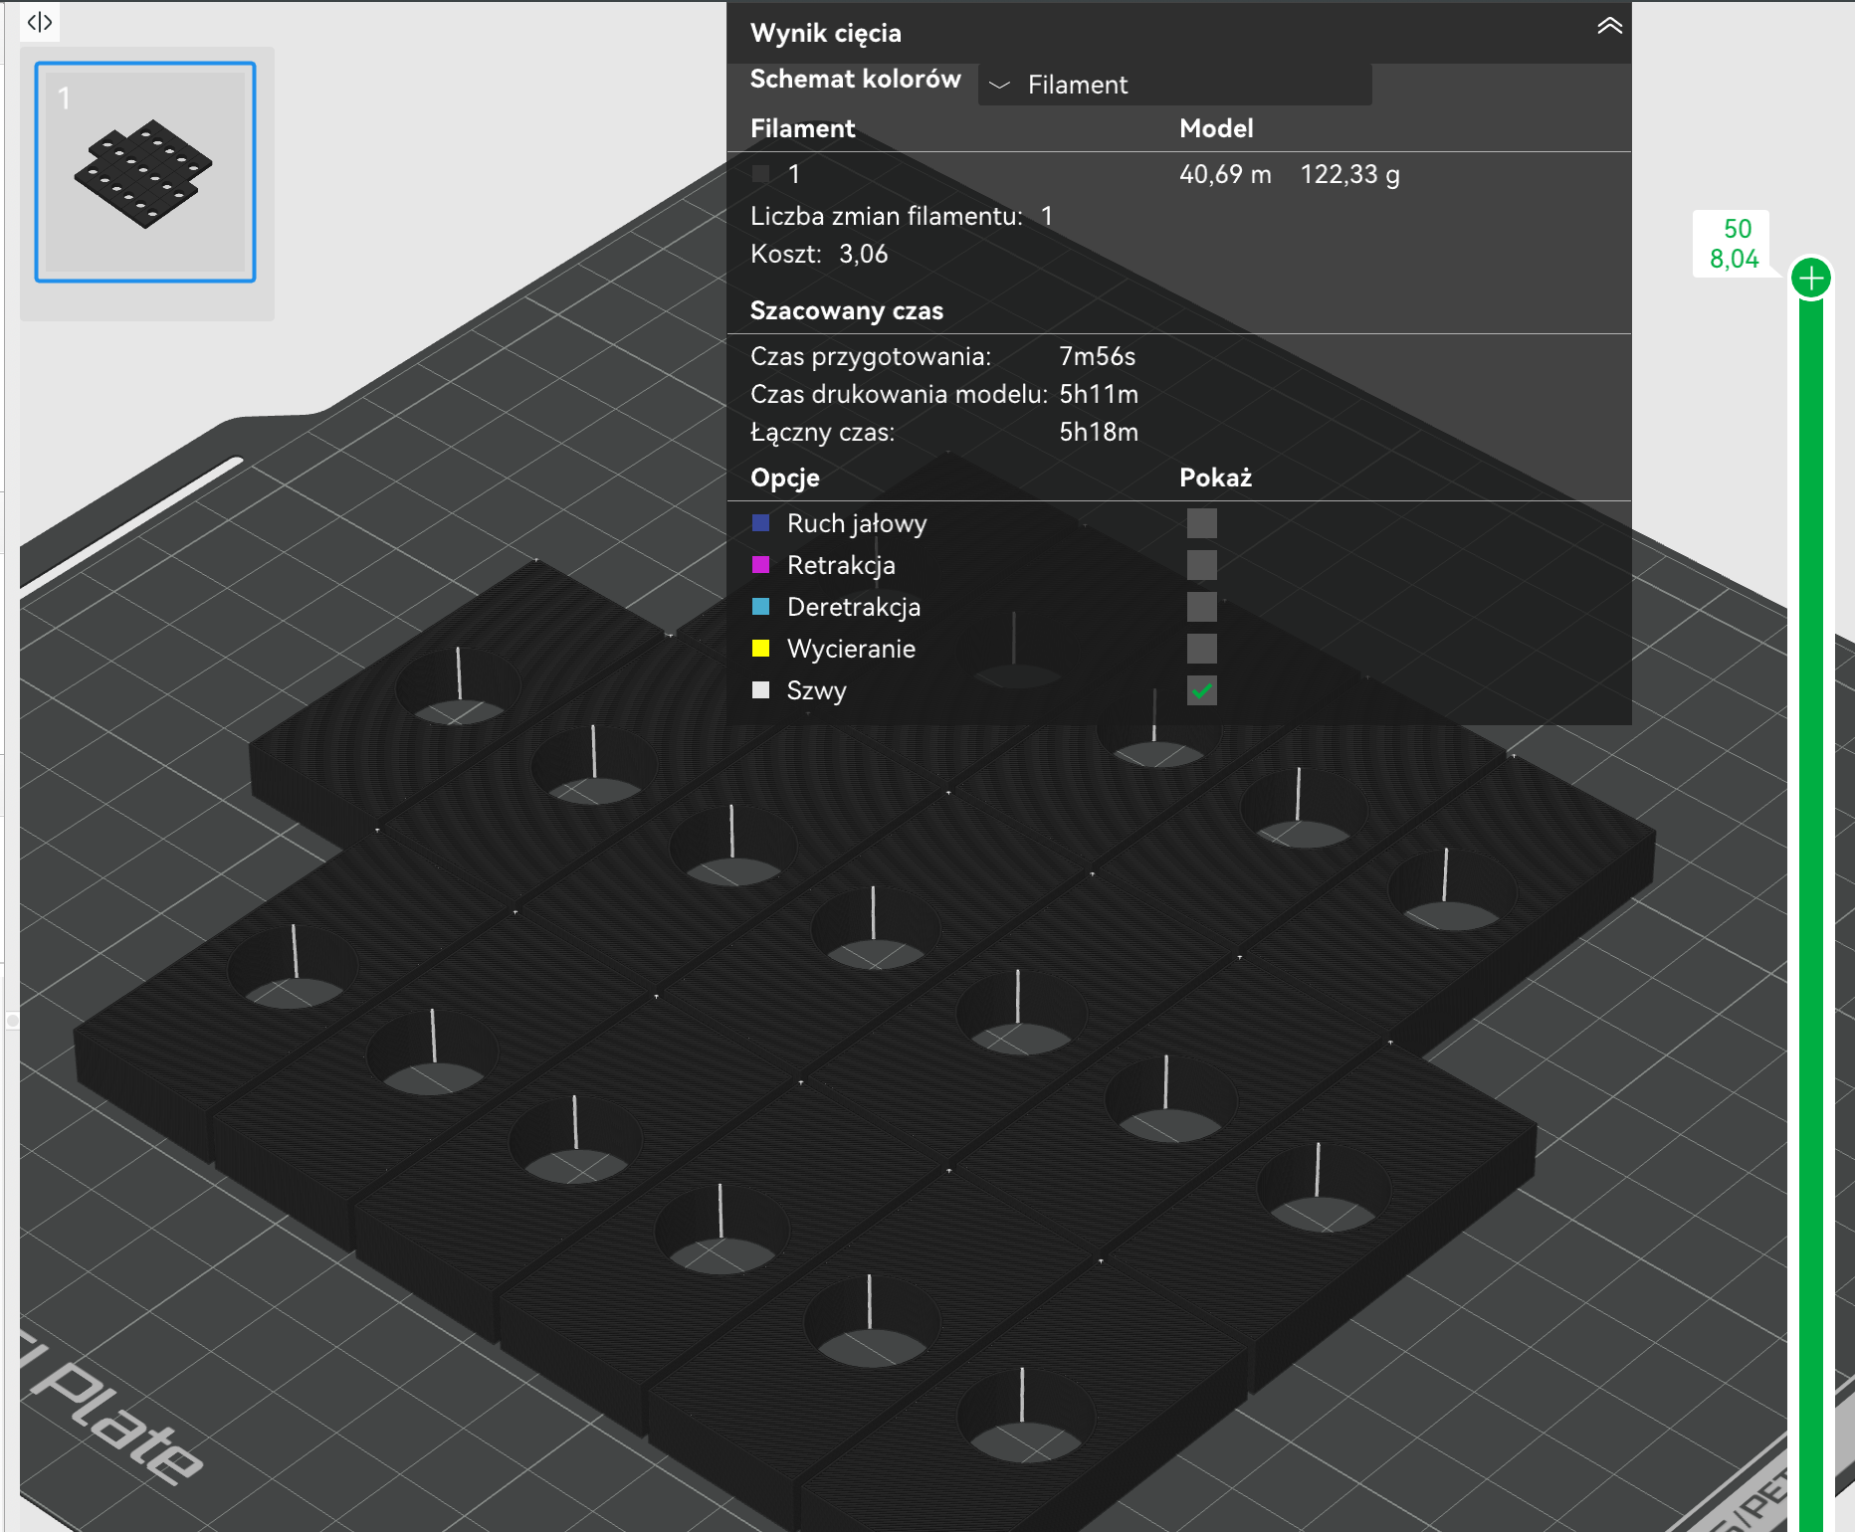Enable the Retrakcja show checkbox
The image size is (1855, 1532).
1202,564
